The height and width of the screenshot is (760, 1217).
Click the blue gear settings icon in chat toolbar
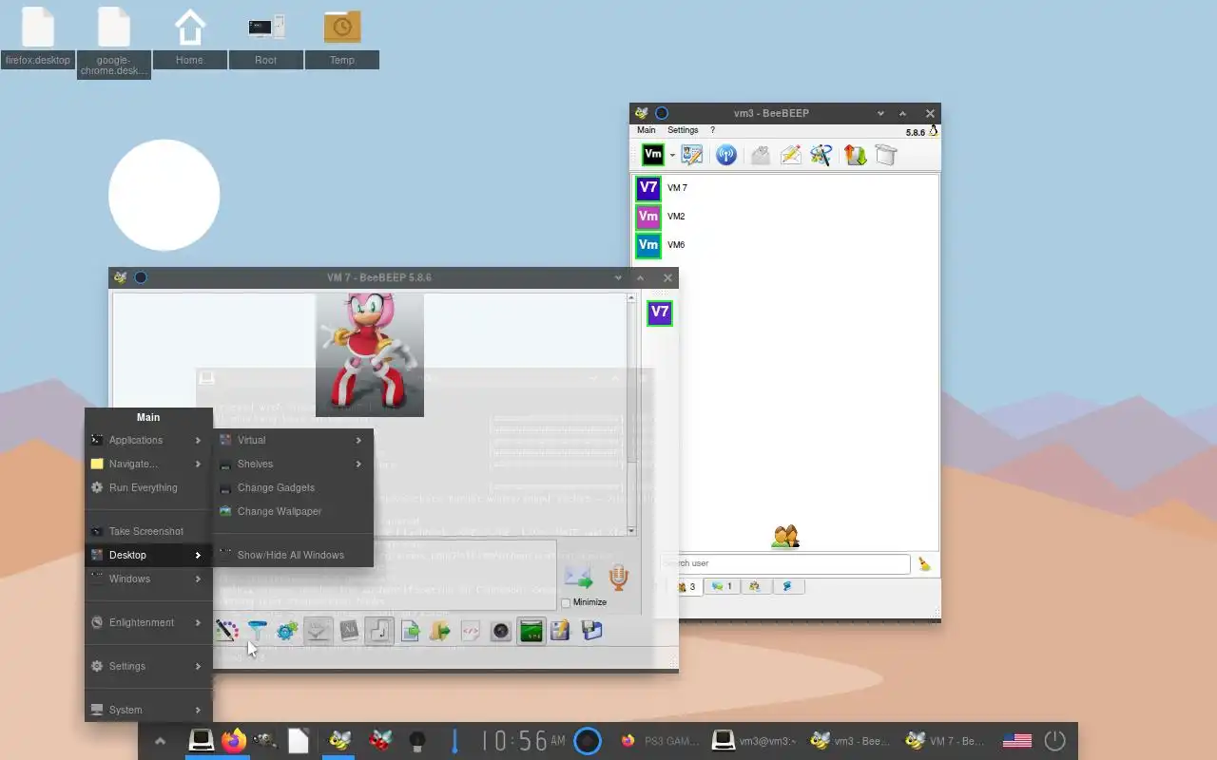287,631
